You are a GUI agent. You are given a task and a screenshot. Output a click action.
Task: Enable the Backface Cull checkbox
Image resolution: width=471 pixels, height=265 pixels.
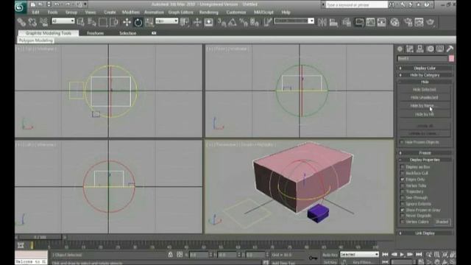tap(403, 174)
